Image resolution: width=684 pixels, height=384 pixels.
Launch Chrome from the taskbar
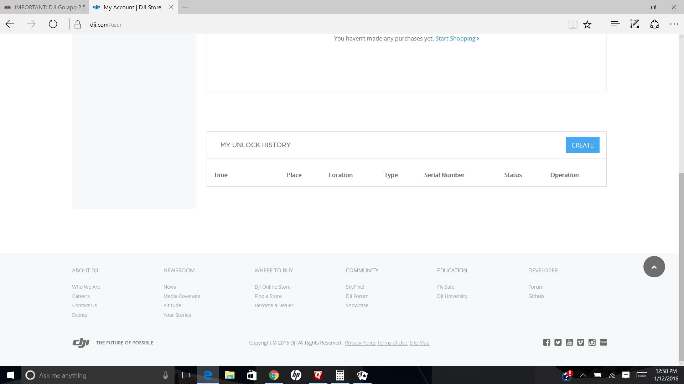tap(274, 375)
